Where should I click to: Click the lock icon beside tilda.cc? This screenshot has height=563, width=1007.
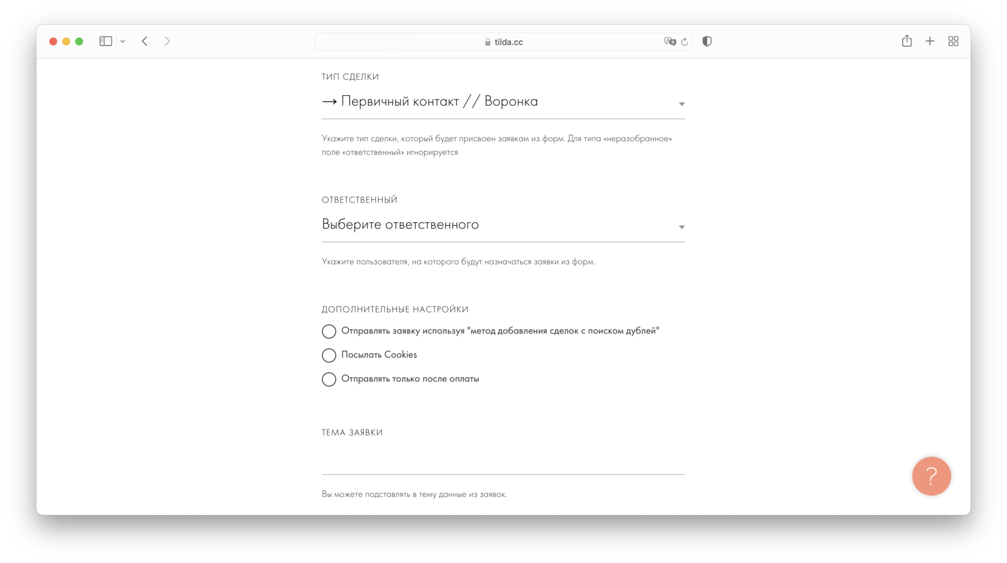(487, 42)
